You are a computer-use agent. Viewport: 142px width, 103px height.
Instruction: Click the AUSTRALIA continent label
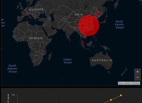click(x=102, y=60)
